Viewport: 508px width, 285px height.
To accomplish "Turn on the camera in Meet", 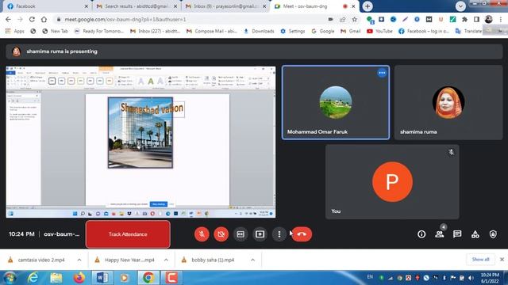I will pos(221,234).
